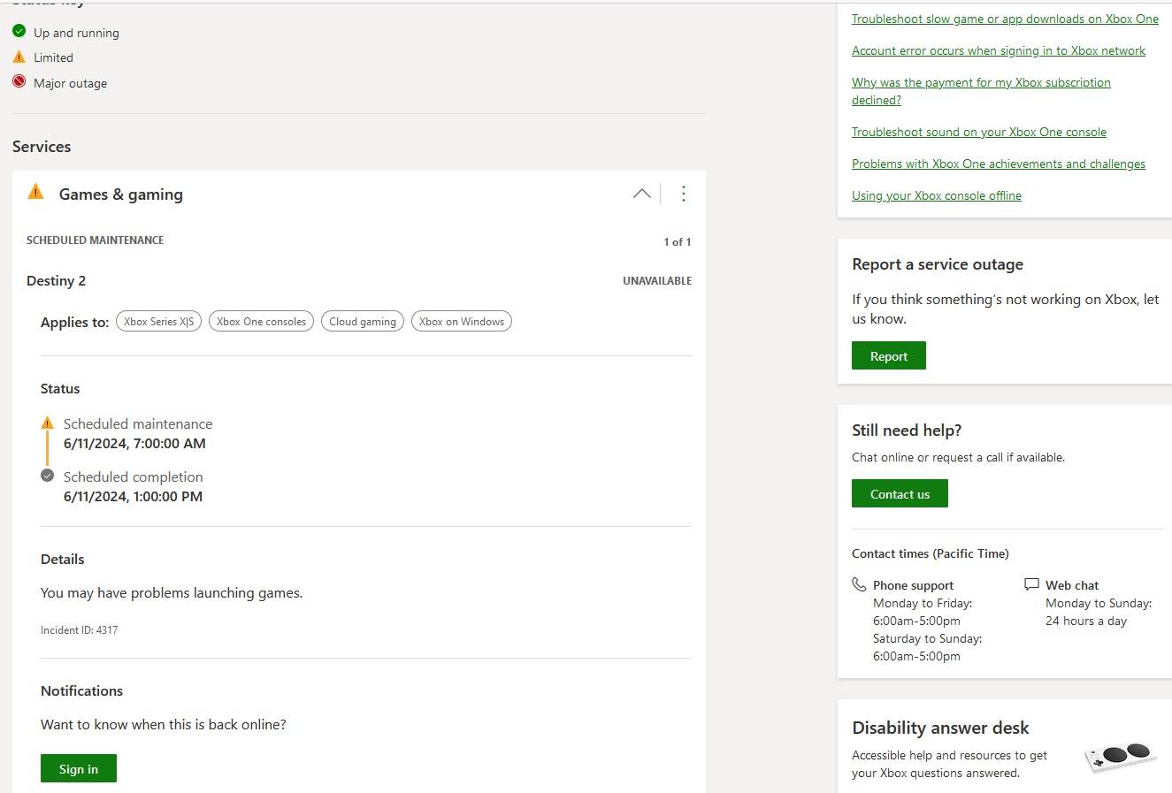Click the red Major outage icon
The image size is (1172, 793).
(x=19, y=81)
